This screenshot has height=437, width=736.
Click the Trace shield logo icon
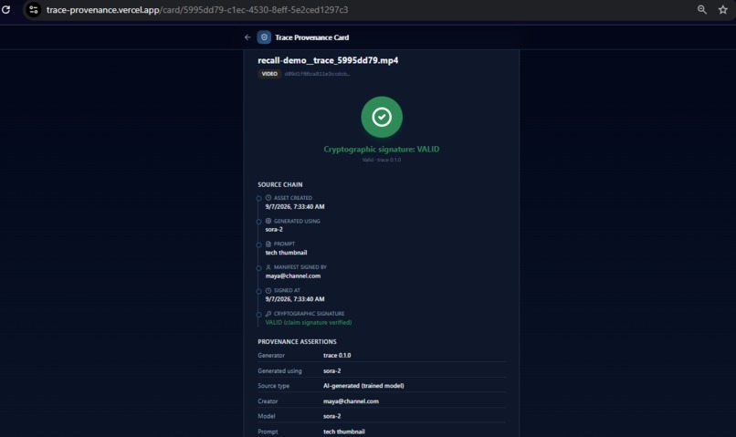(x=264, y=37)
